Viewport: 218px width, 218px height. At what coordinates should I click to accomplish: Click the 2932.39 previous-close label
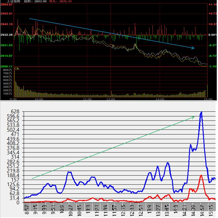click(x=6, y=35)
